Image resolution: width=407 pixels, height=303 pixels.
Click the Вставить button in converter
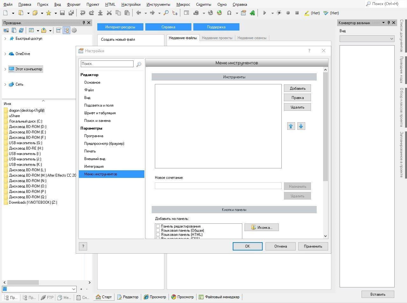(378, 294)
